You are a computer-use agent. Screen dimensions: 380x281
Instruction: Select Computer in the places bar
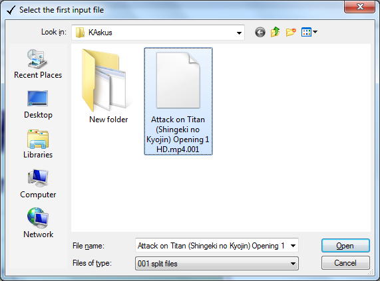coord(38,184)
